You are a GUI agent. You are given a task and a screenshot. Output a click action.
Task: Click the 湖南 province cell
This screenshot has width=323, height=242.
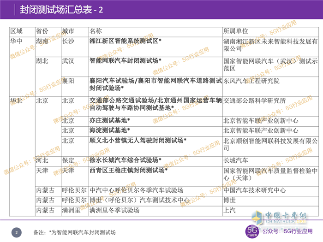[48, 47]
